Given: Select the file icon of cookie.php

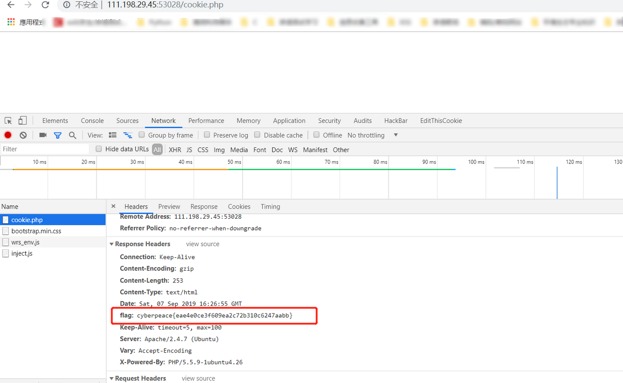Looking at the screenshot, I should 5,220.
